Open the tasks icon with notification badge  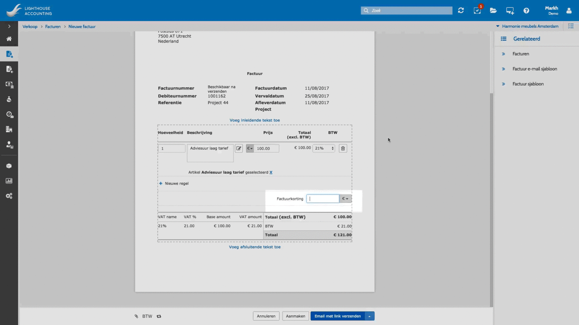477,11
